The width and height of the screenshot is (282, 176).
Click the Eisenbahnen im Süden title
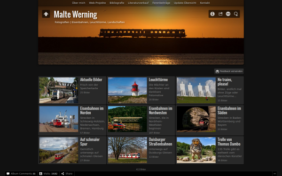click(x=229, y=110)
